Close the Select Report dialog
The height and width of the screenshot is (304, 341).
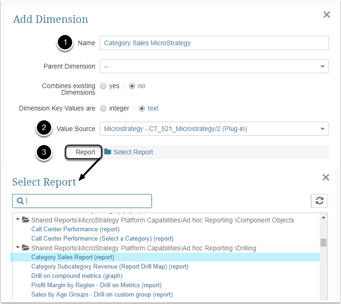326,177
